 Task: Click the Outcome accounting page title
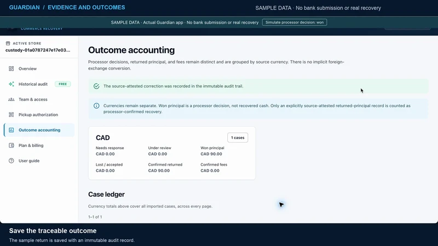tap(131, 50)
